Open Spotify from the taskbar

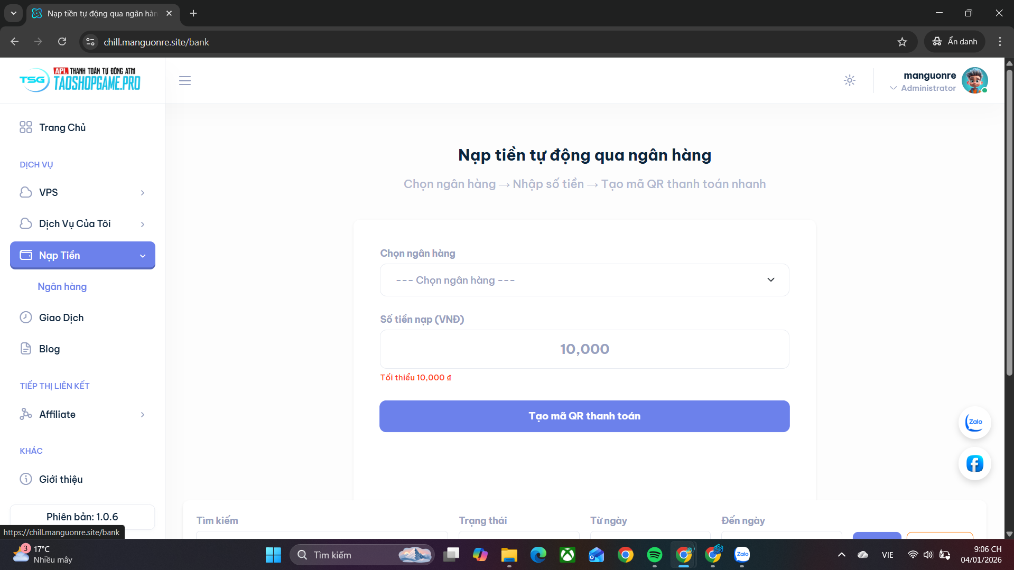point(654,555)
